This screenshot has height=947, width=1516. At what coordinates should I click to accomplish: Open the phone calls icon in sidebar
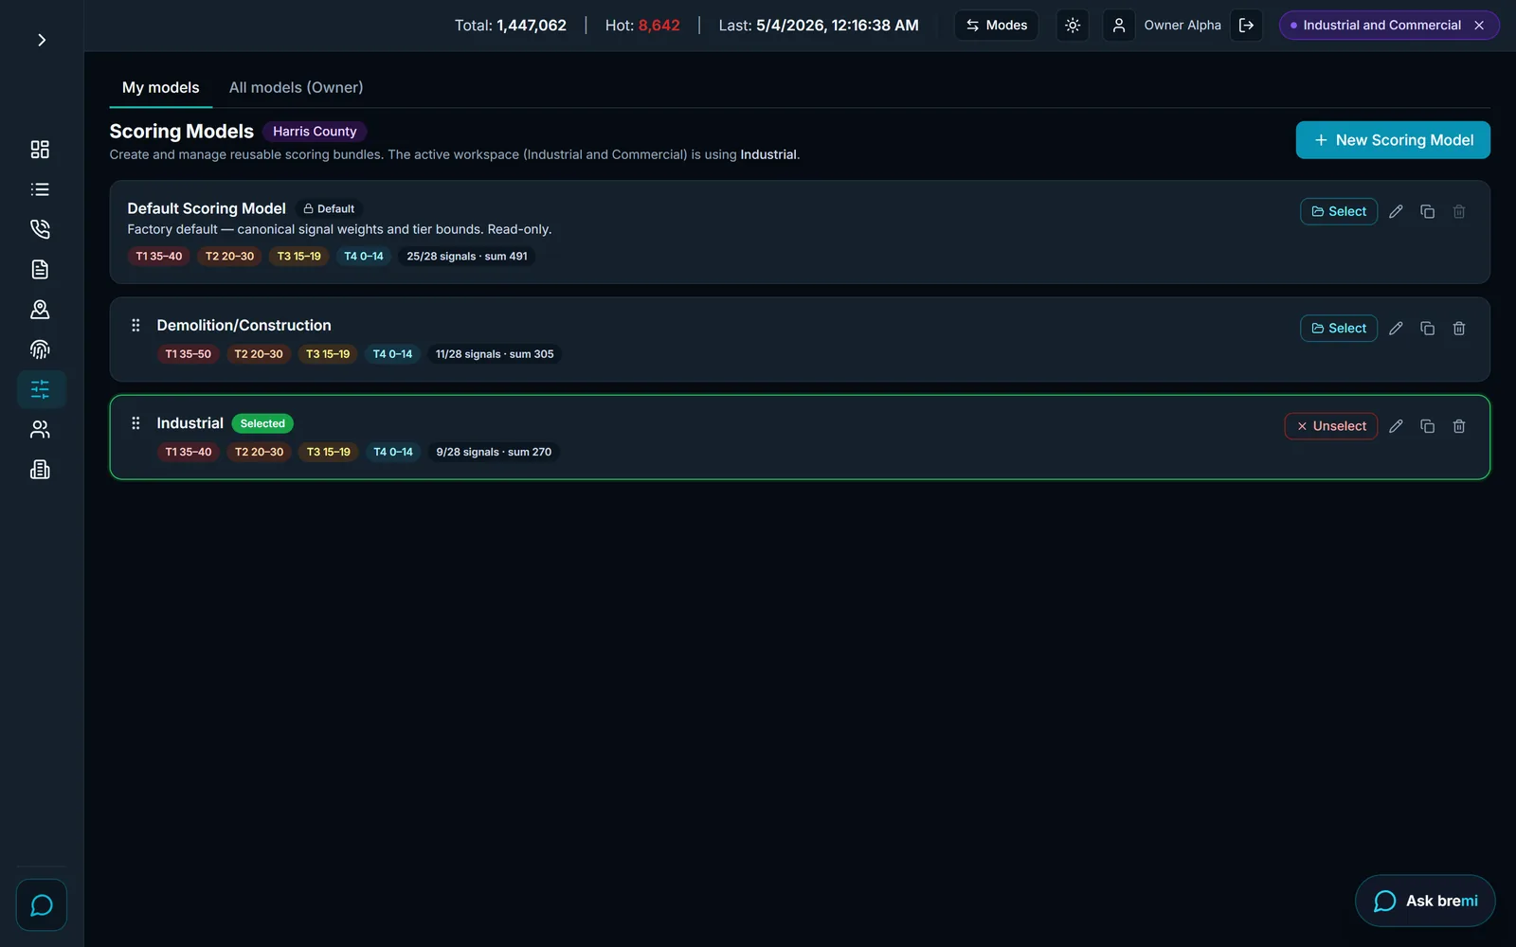[x=40, y=229]
